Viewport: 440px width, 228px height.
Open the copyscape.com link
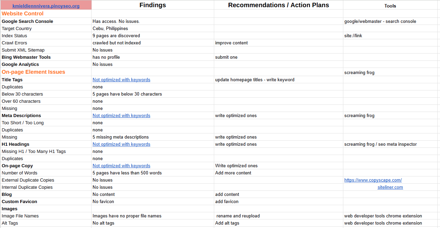point(373,180)
